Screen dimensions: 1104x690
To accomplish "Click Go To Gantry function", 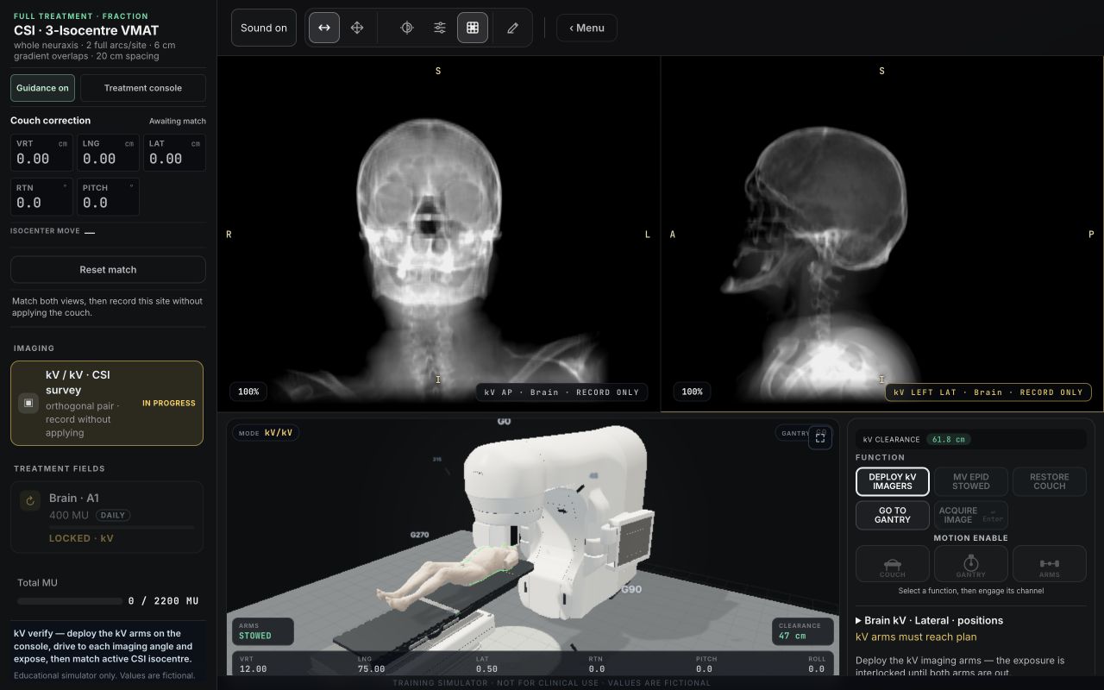I will (893, 515).
